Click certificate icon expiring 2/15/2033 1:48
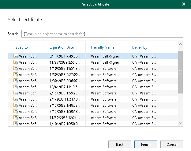Screen dimensions: 191x151 (16, 105)
